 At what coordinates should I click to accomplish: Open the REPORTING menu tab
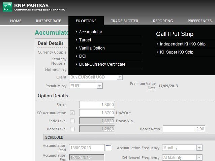pos(163,21)
